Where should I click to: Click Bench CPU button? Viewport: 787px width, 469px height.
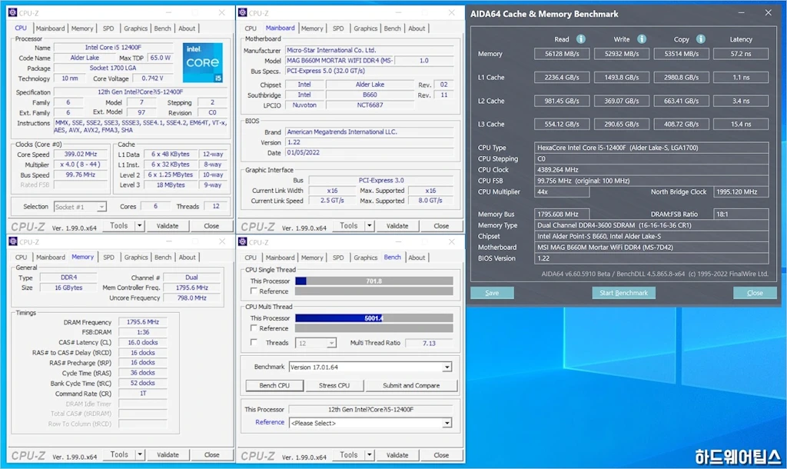coord(274,386)
